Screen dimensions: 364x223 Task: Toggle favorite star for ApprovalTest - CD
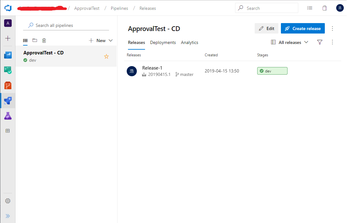click(x=106, y=56)
